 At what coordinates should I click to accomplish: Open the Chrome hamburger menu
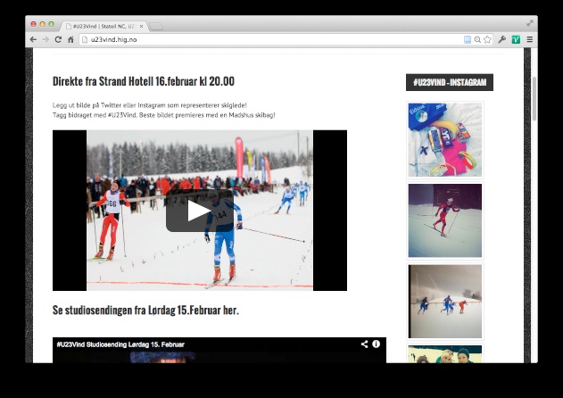point(530,39)
